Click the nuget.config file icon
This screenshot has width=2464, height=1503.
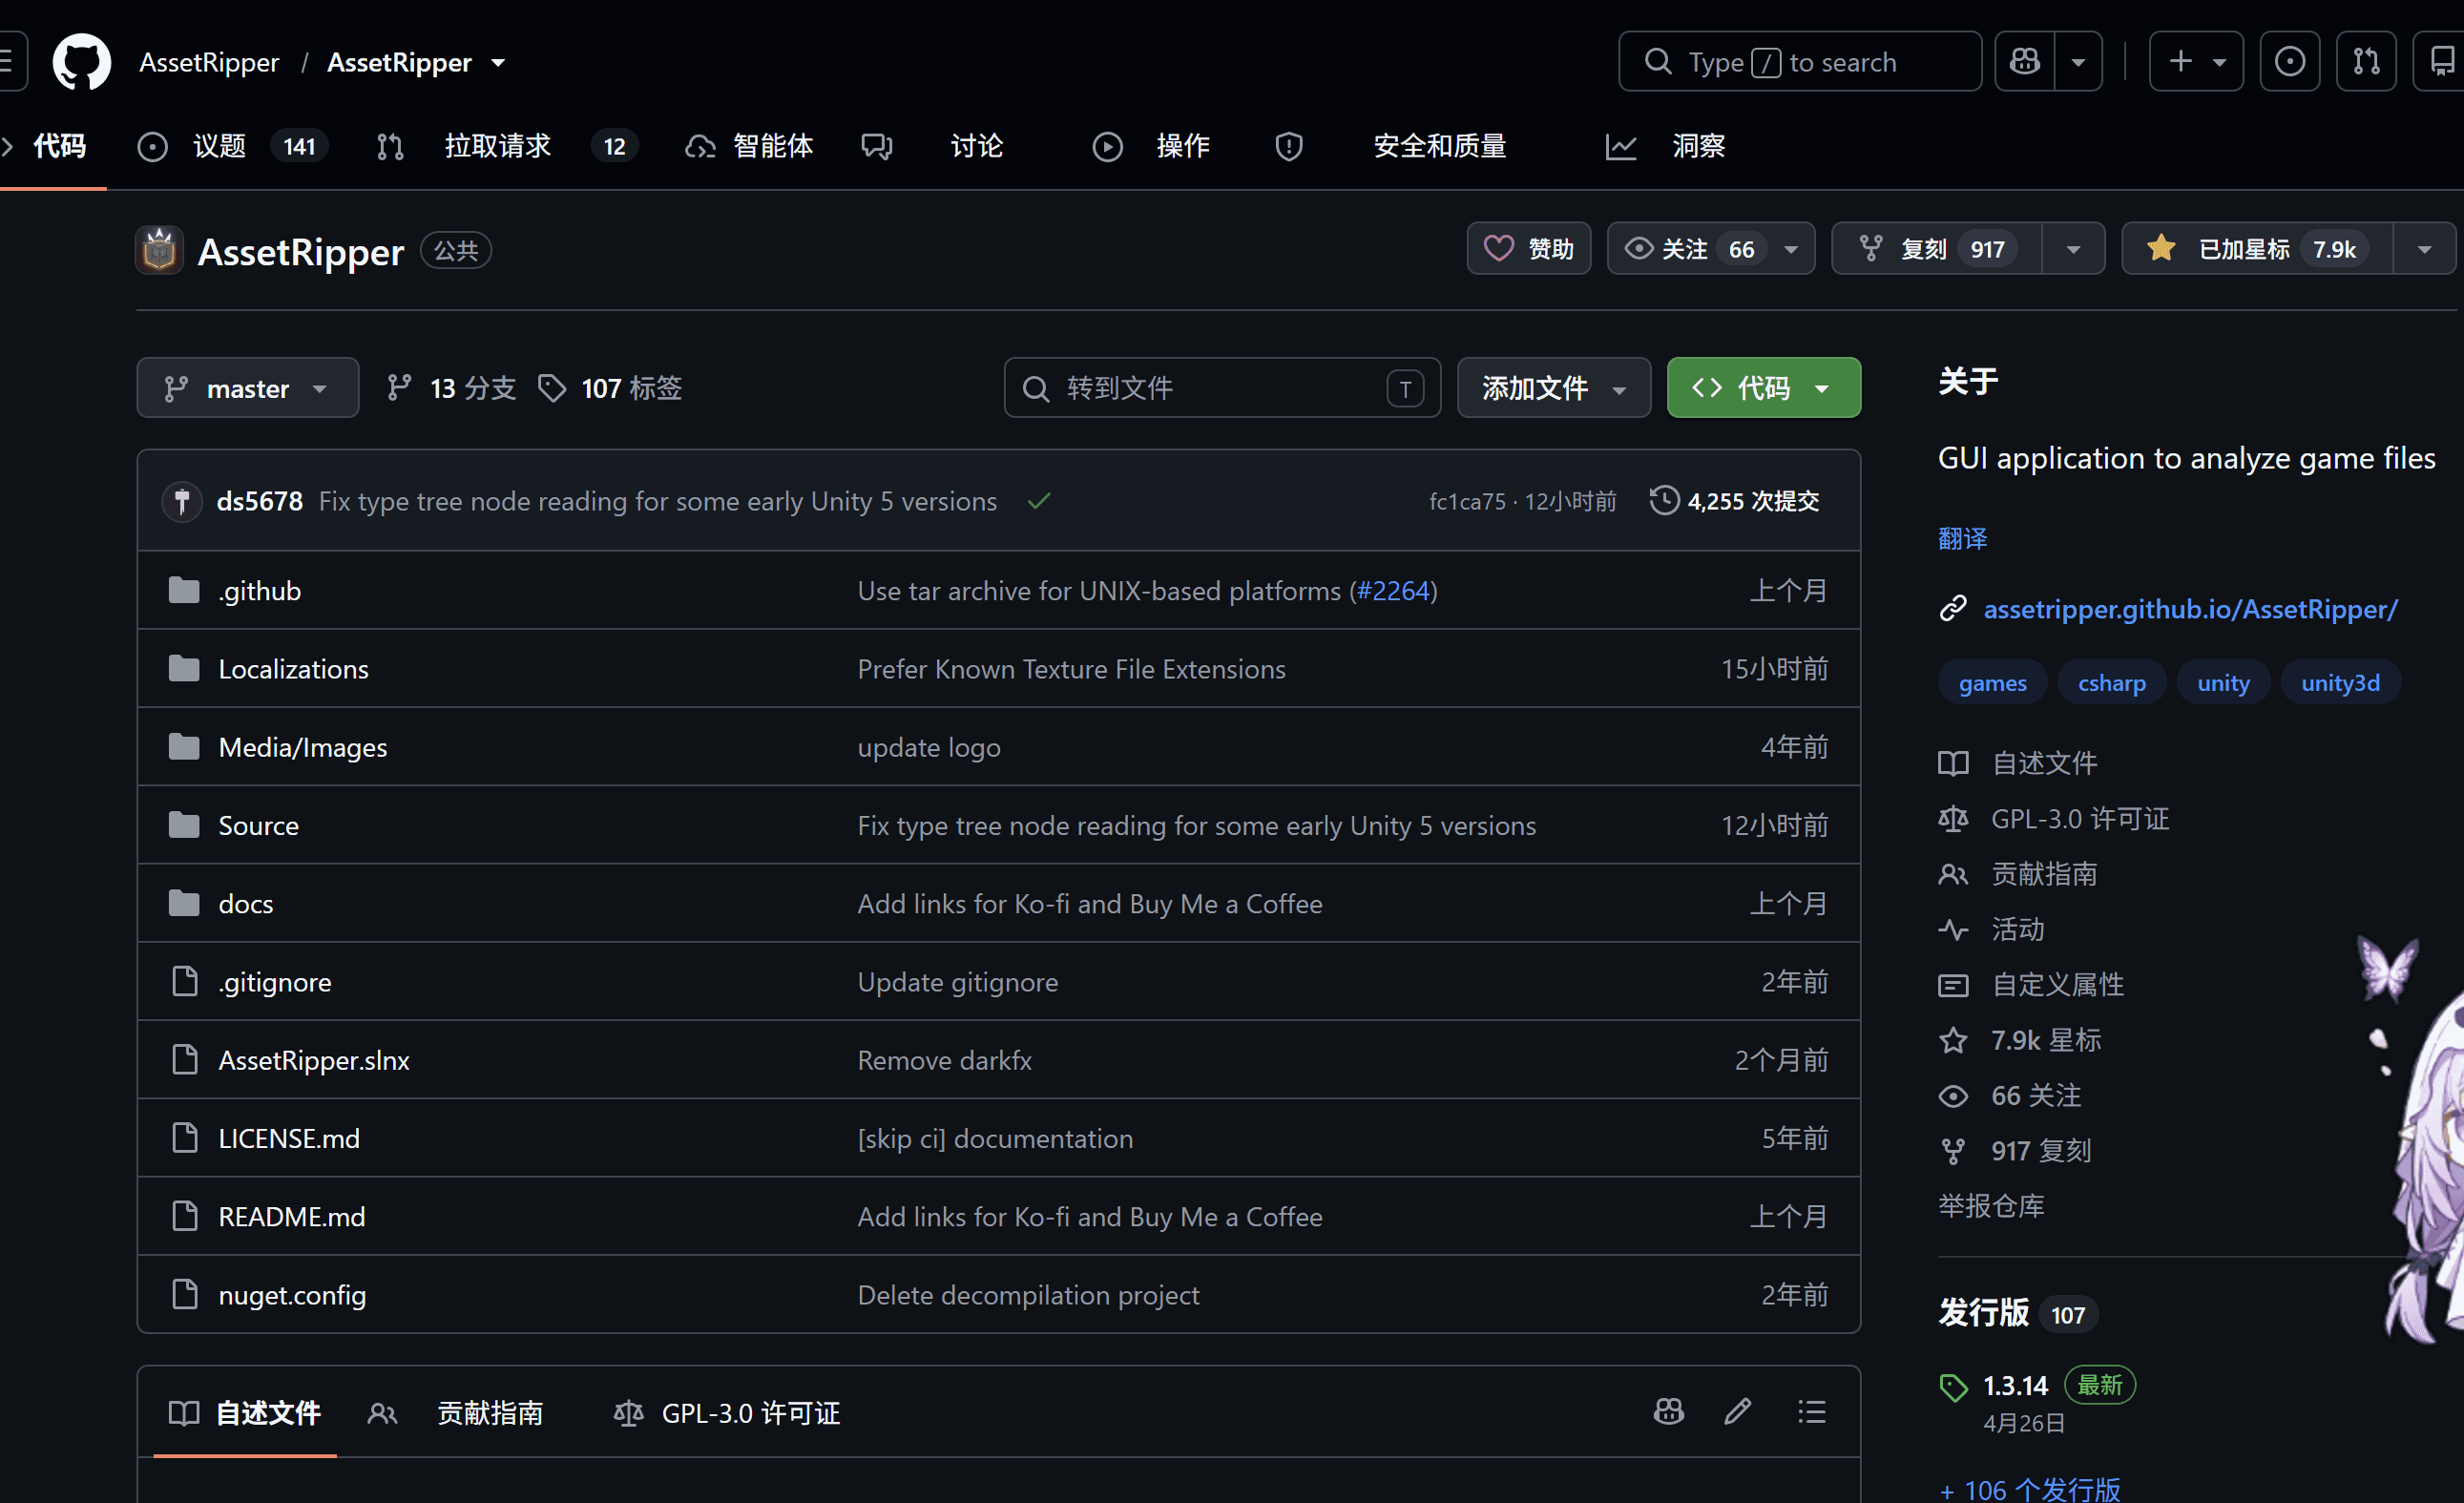click(185, 1294)
